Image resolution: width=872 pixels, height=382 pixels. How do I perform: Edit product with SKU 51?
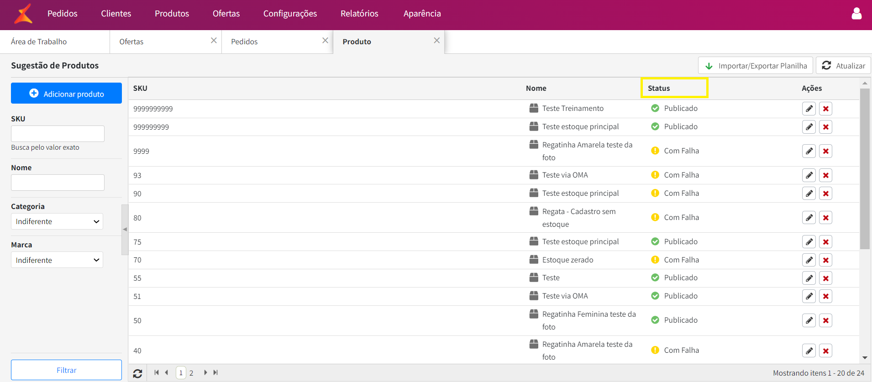tap(809, 296)
